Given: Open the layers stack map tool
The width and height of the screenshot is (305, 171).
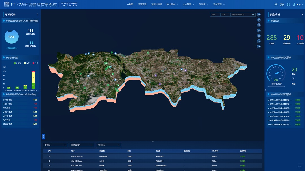Looking at the screenshot, I should click(259, 36).
